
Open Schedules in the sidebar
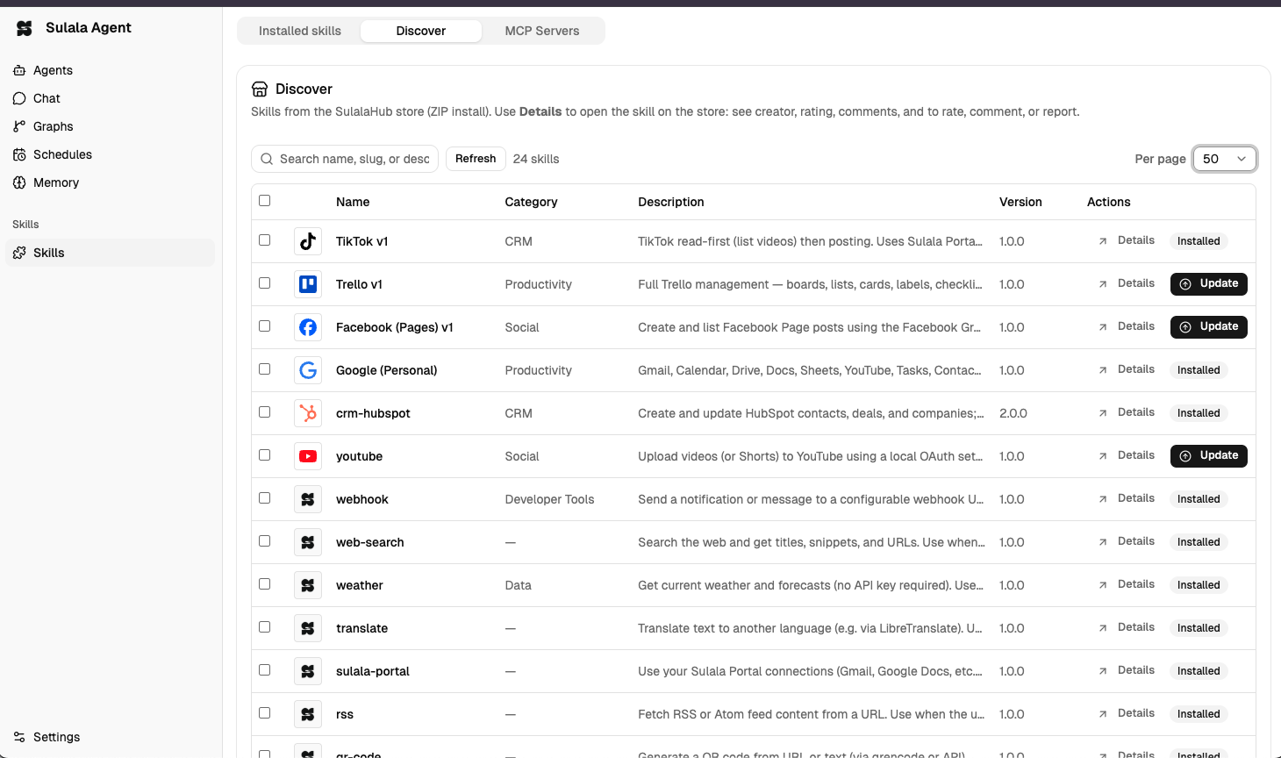[x=110, y=154]
